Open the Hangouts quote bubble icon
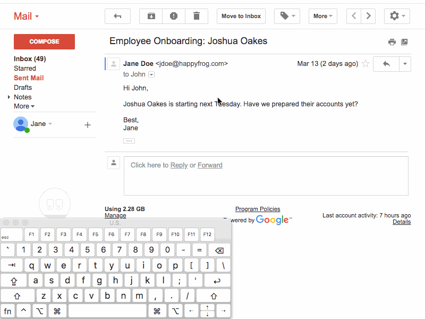 click(55, 204)
